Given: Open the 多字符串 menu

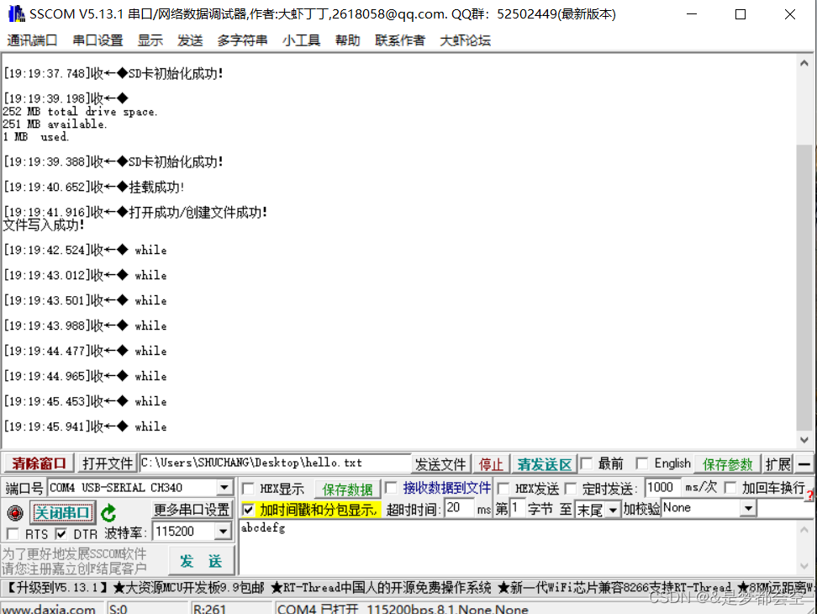Looking at the screenshot, I should (x=242, y=40).
